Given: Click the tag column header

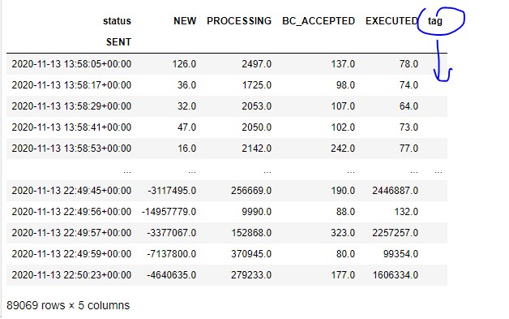Looking at the screenshot, I should (435, 21).
